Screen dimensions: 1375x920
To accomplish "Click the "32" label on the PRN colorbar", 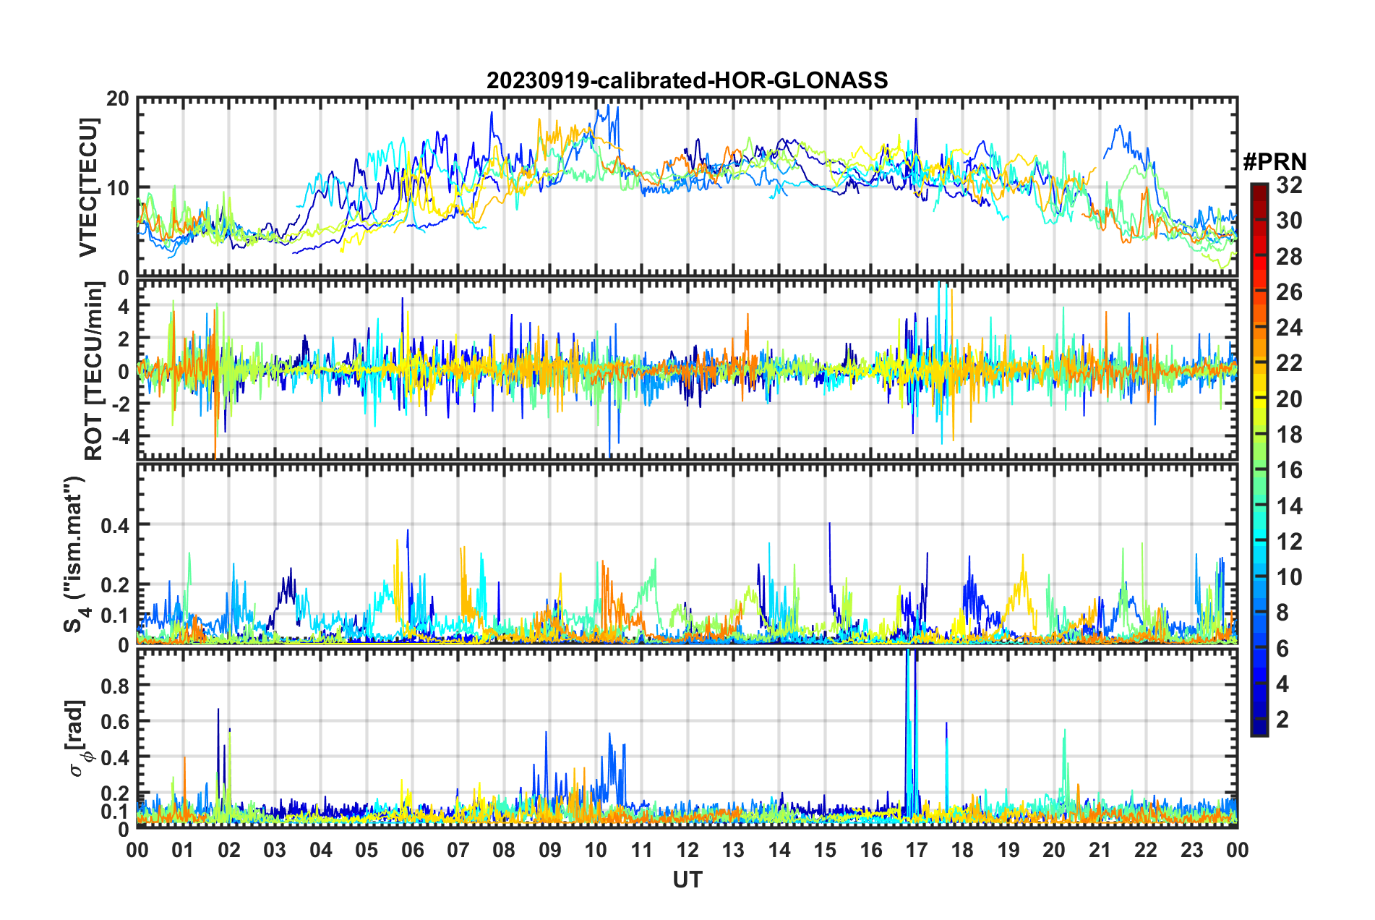I will (1289, 185).
